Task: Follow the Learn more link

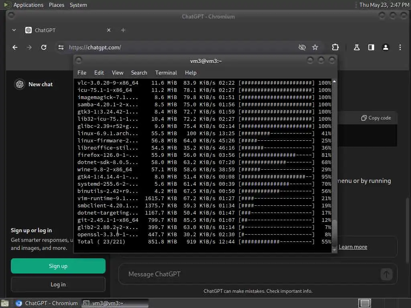Action: click(x=353, y=247)
